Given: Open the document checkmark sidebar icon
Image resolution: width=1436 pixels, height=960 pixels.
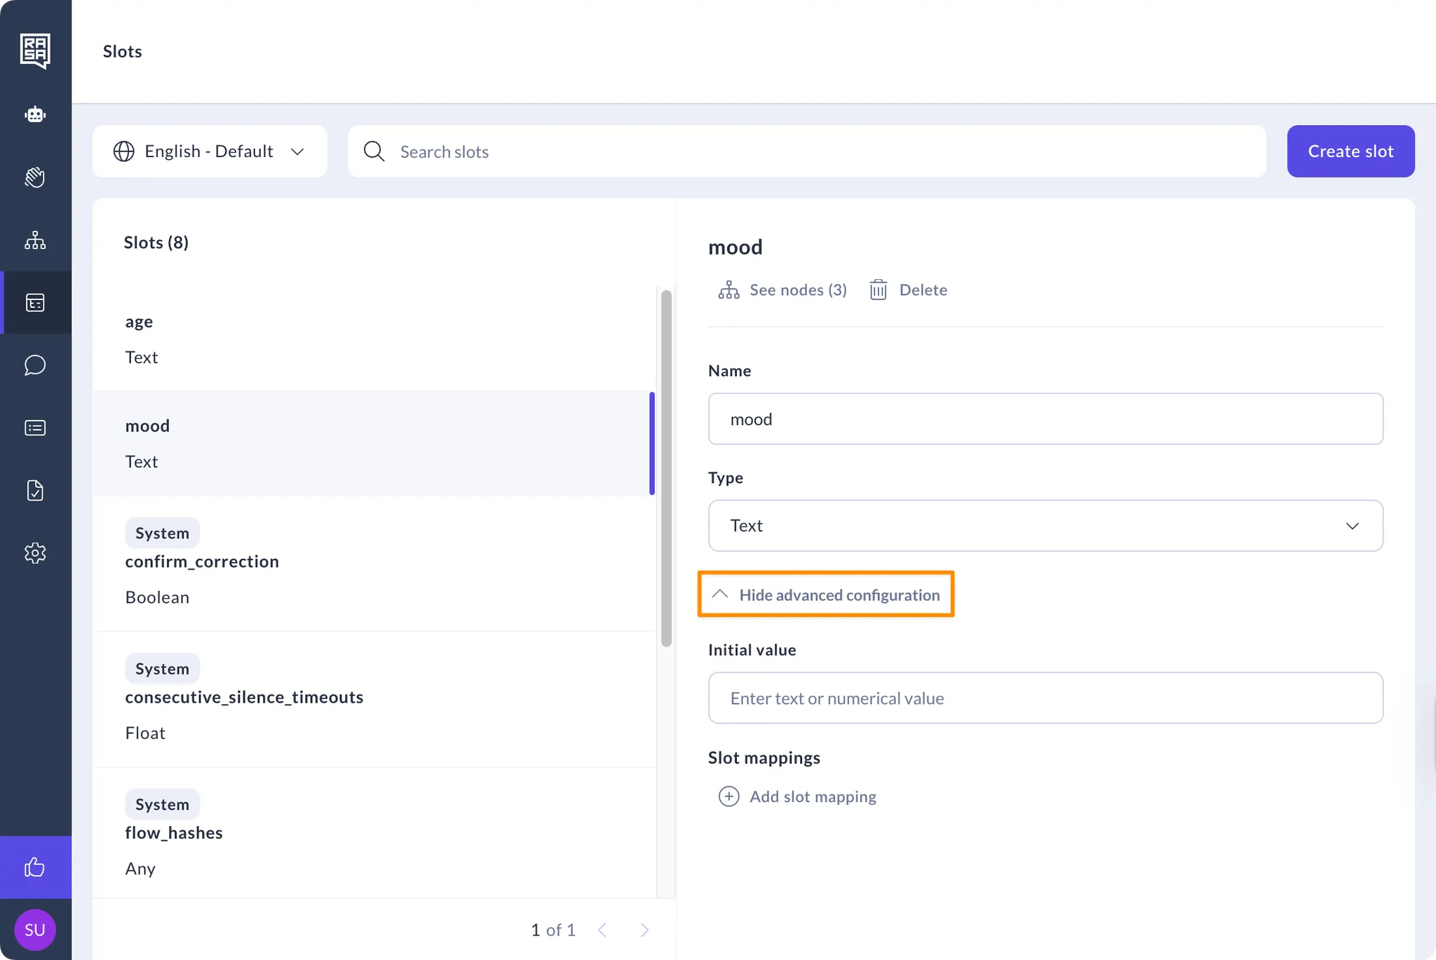Looking at the screenshot, I should [x=35, y=490].
